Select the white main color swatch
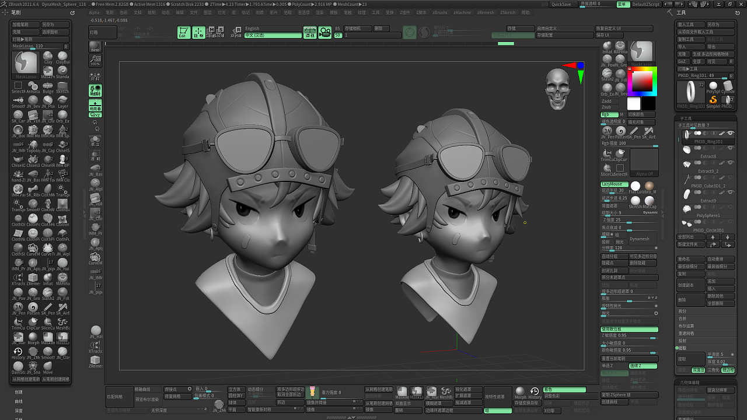The height and width of the screenshot is (420, 747). click(634, 104)
